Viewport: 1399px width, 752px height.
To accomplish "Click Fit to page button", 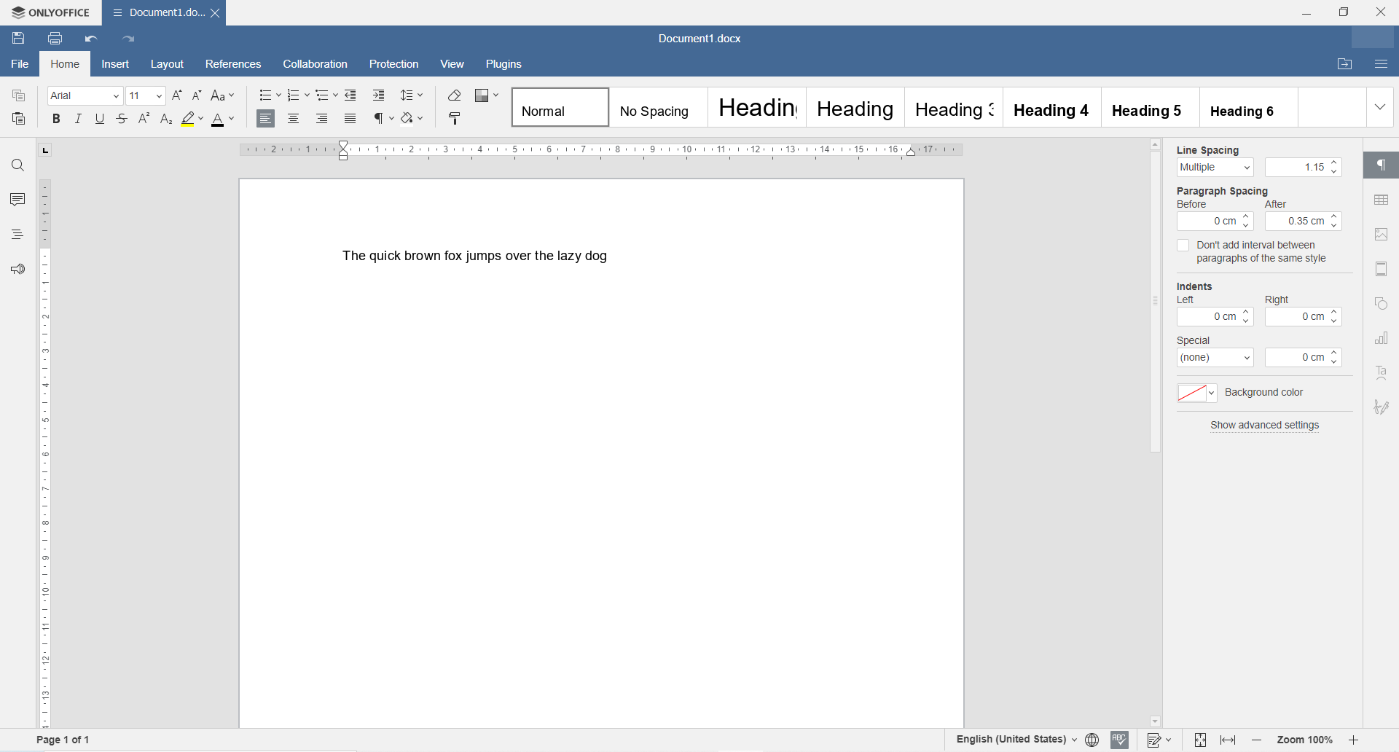I will 1201,740.
